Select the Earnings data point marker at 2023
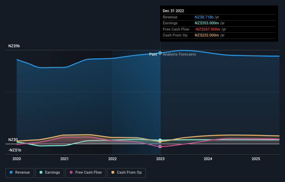 [x=160, y=140]
